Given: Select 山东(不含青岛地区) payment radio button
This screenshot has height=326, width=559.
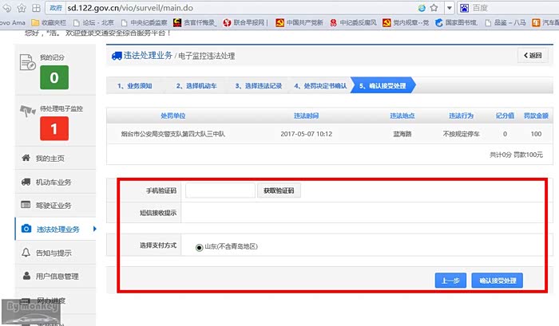Looking at the screenshot, I should coord(199,247).
